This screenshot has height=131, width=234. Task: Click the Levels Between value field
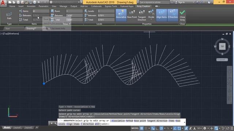point(106,15)
